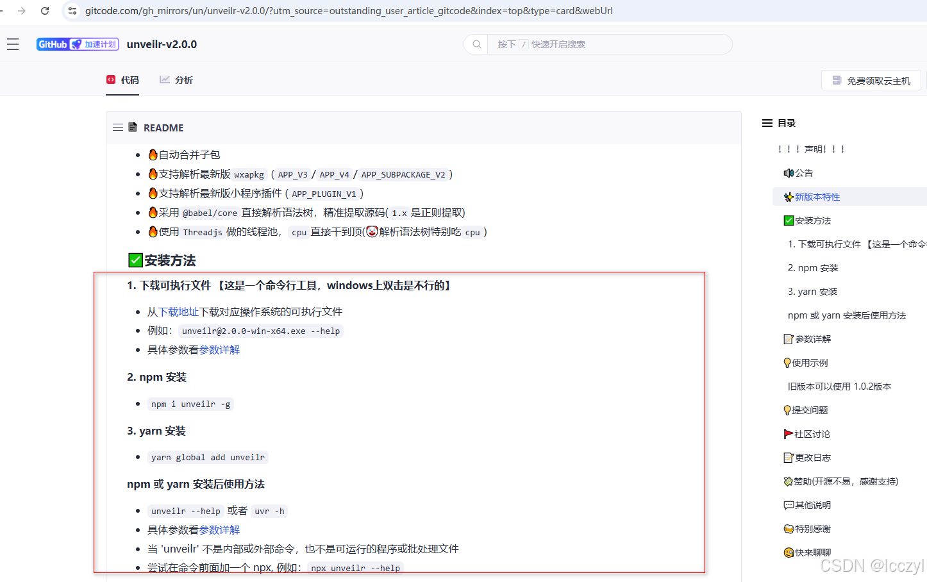Click the @babel/core code label
Image resolution: width=927 pixels, height=582 pixels.
pos(210,213)
